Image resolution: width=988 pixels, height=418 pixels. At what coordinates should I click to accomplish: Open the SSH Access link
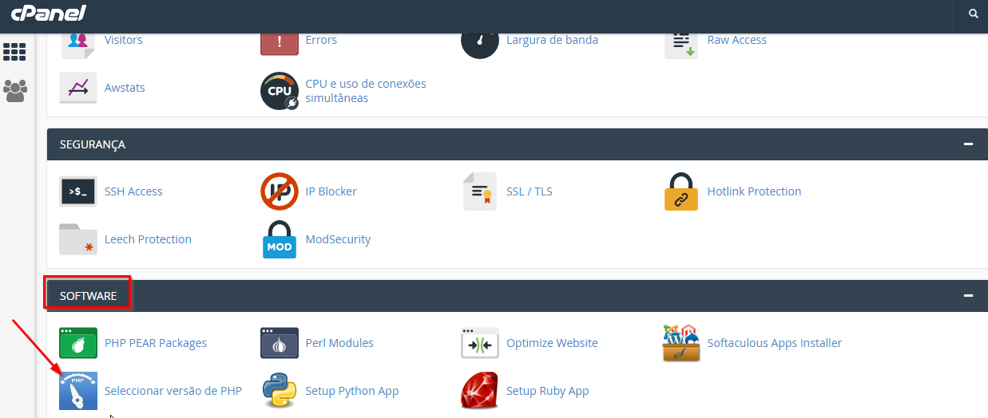tap(133, 191)
